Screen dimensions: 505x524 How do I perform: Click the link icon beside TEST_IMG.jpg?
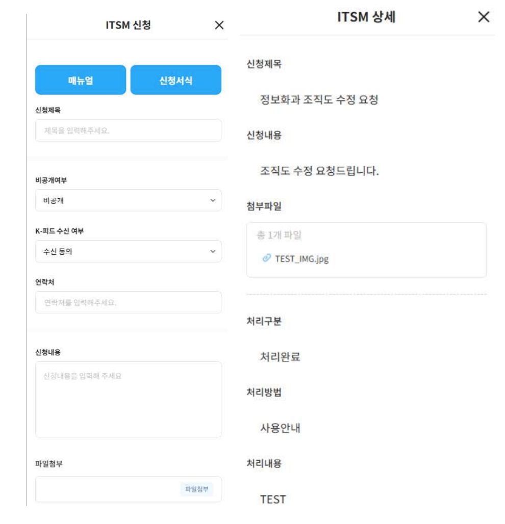(266, 258)
